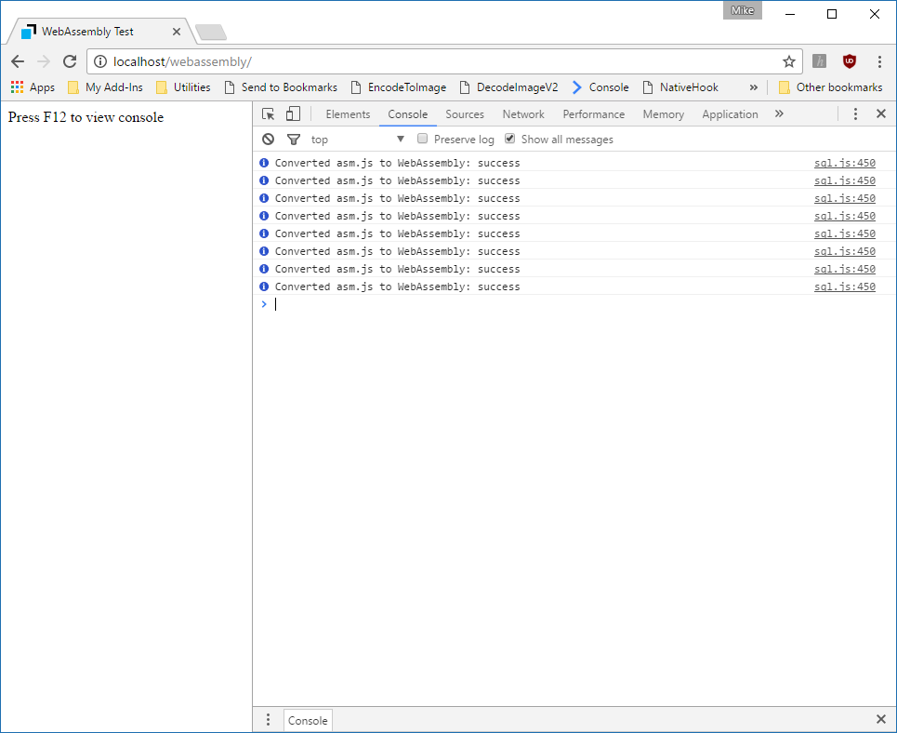
Task: Disable Show all messages
Action: click(509, 138)
